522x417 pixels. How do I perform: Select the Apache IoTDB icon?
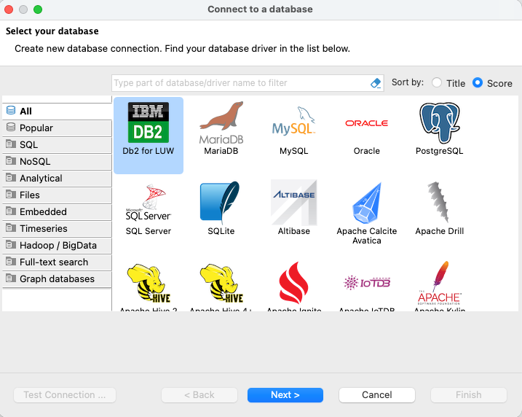pyautogui.click(x=367, y=283)
